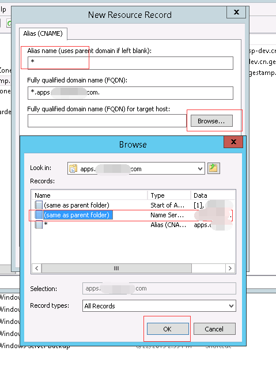The image size is (276, 370).
Task: Click the Name column header
Action: 90,195
